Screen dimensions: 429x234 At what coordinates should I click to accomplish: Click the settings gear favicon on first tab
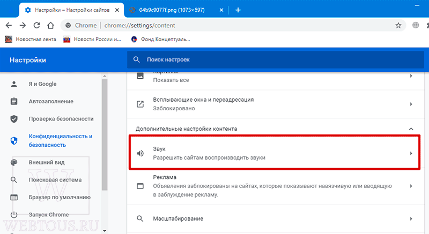28,10
